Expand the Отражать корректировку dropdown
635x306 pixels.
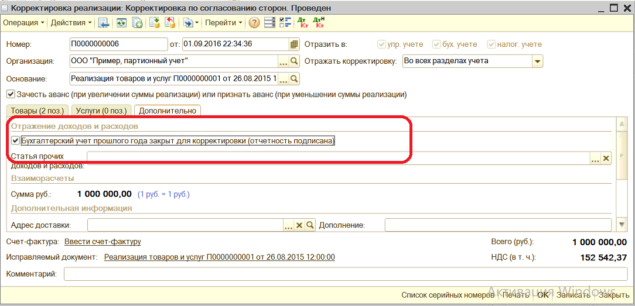(x=537, y=61)
